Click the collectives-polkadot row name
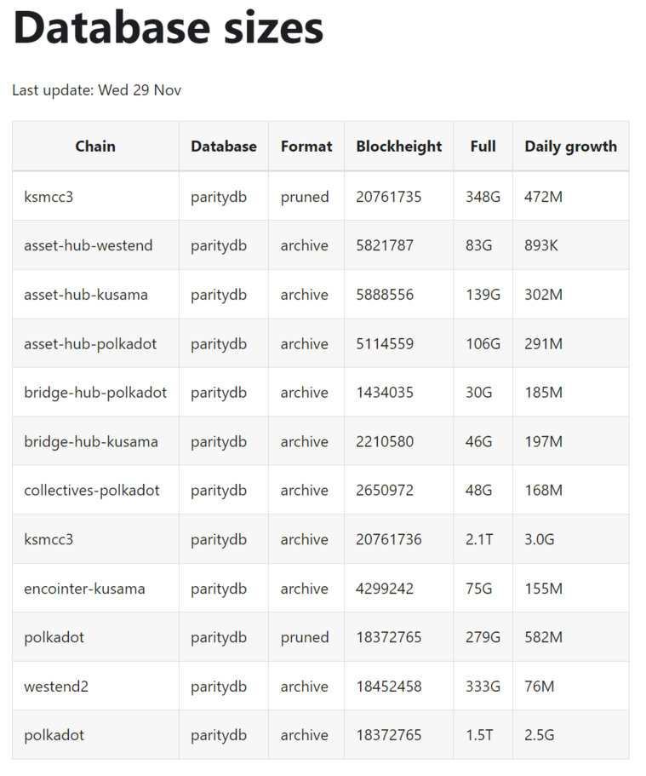The height and width of the screenshot is (776, 646). (x=92, y=491)
